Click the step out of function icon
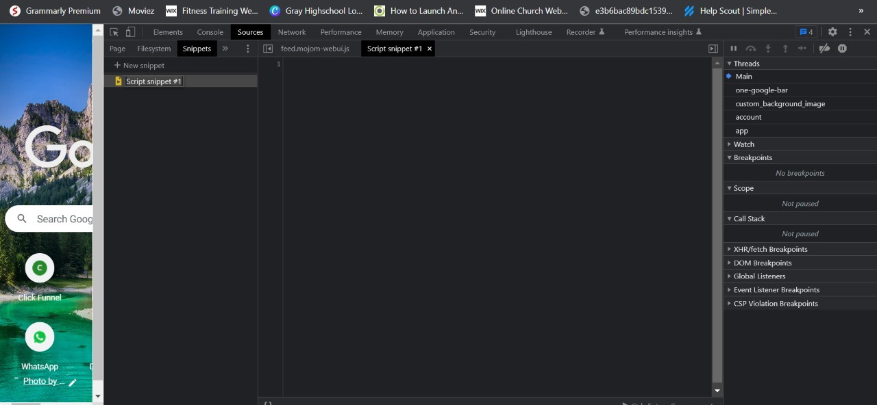Screen dimensions: 877x405 (785, 49)
